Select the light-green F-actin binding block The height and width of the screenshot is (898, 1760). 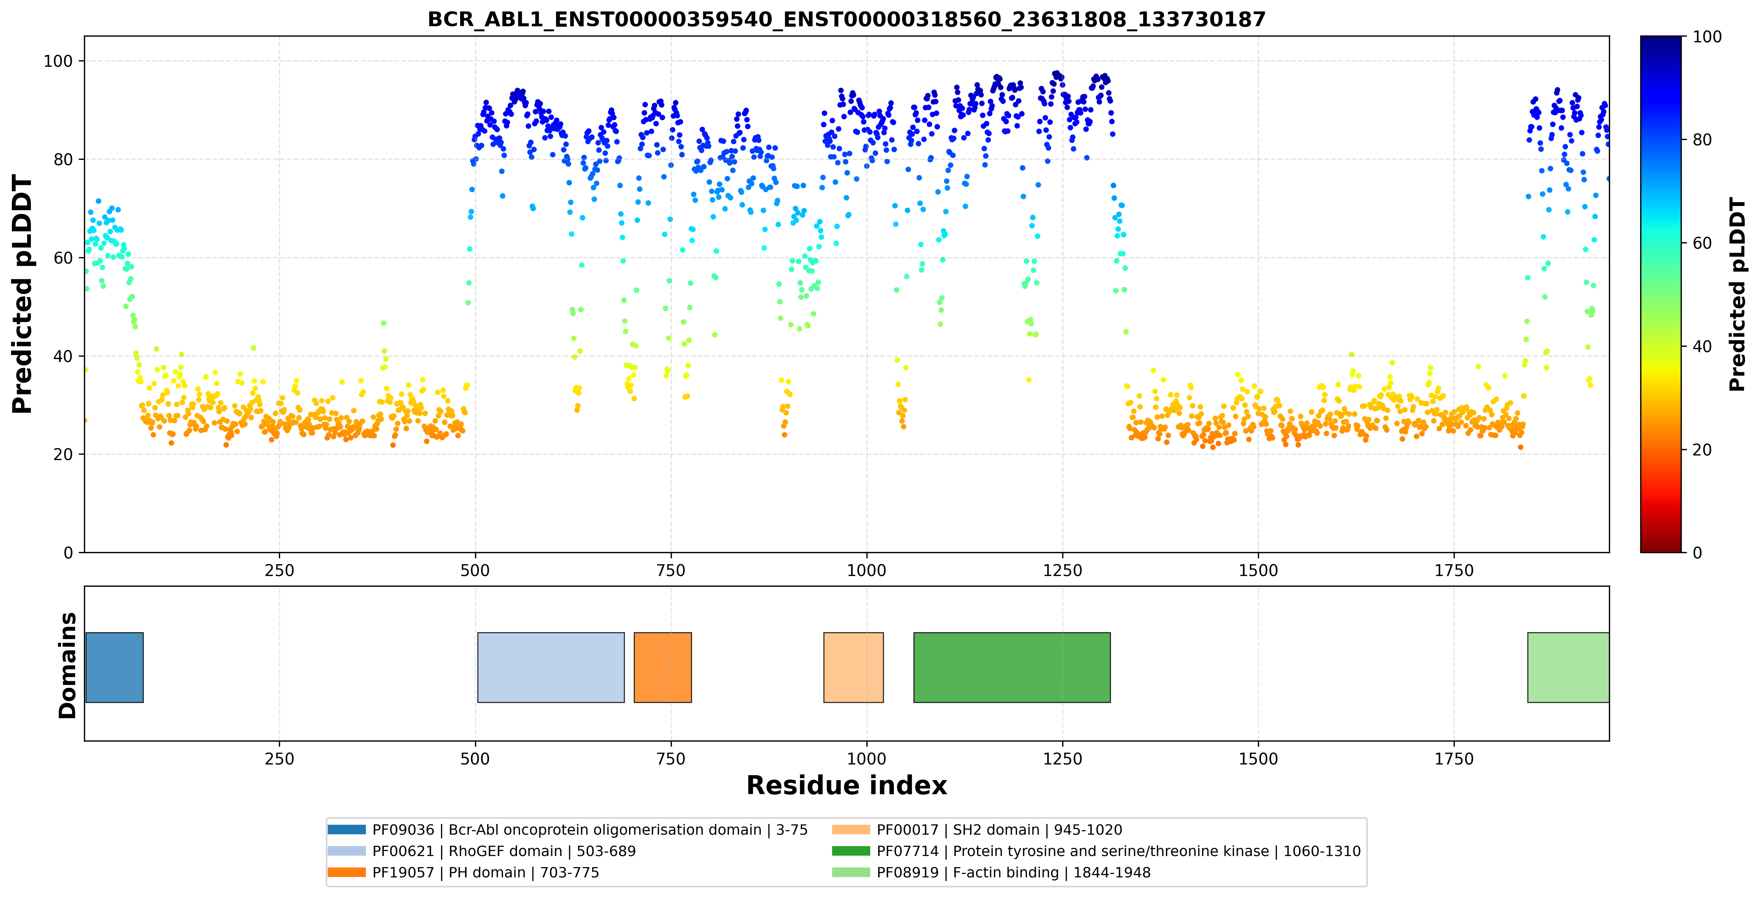pyautogui.click(x=1568, y=667)
